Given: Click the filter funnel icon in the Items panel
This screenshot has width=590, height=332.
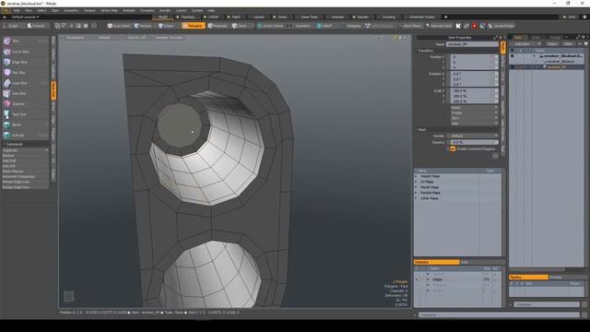Looking at the screenshot, I should click(586, 44).
